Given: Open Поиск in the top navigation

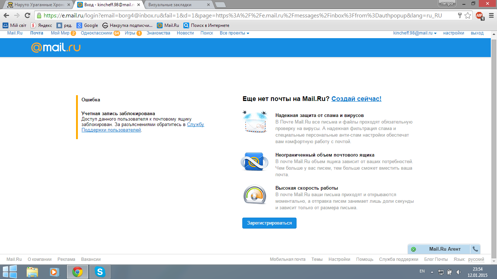Looking at the screenshot, I should pyautogui.click(x=207, y=33).
